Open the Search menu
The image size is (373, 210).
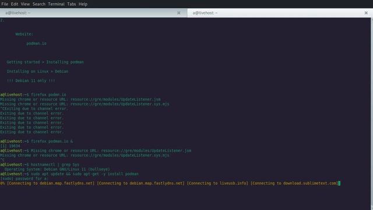coord(39,4)
